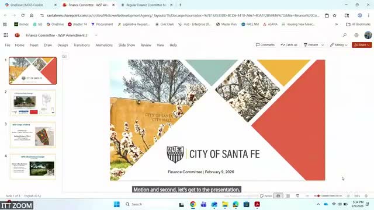Open the Transitions ribbon tab
The height and width of the screenshot is (210, 374).
(82, 45)
